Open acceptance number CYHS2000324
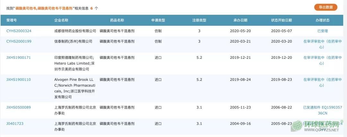The height and width of the screenshot is (137, 347). (x=19, y=31)
